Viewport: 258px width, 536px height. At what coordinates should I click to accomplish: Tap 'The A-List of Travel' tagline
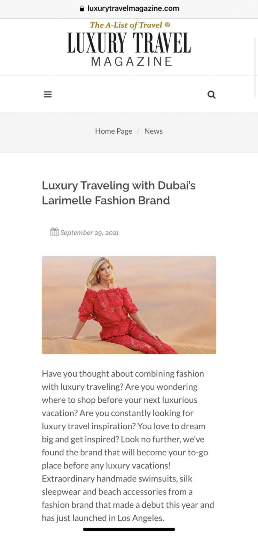click(126, 25)
